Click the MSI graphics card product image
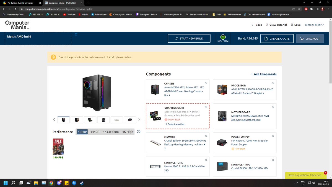 155,116
